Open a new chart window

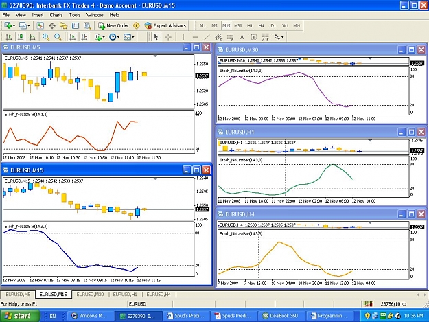[x=8, y=25]
